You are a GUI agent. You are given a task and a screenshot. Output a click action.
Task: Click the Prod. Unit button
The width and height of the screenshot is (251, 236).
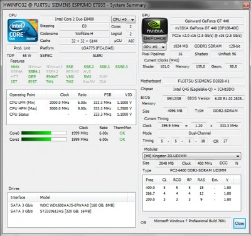pos(22,48)
